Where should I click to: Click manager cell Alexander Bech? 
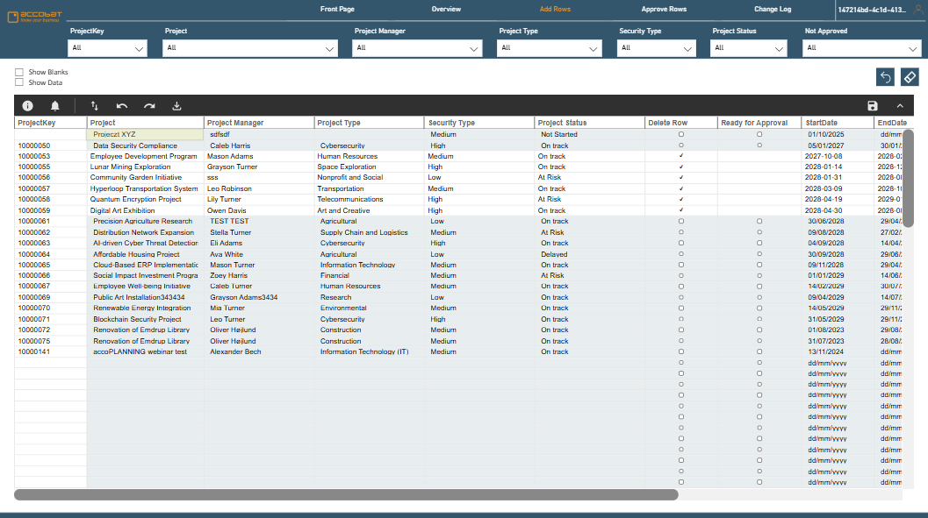(259, 351)
